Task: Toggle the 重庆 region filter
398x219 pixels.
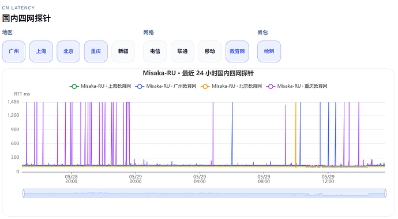Action: click(x=96, y=51)
